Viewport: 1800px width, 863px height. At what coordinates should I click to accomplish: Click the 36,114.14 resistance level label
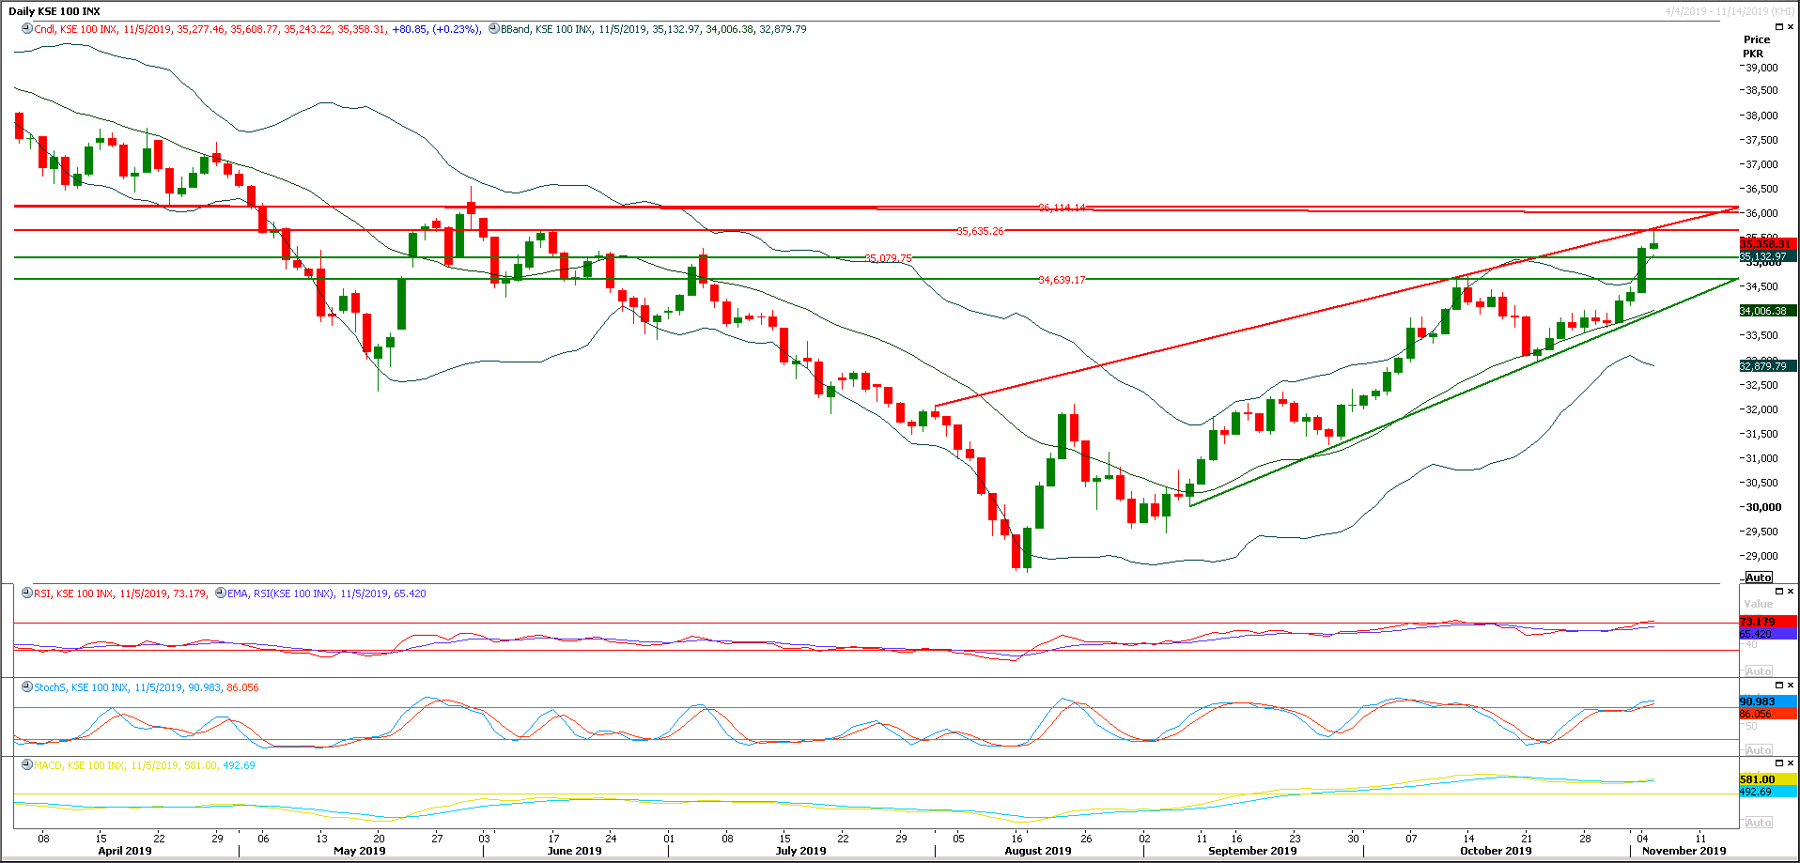coord(1063,206)
